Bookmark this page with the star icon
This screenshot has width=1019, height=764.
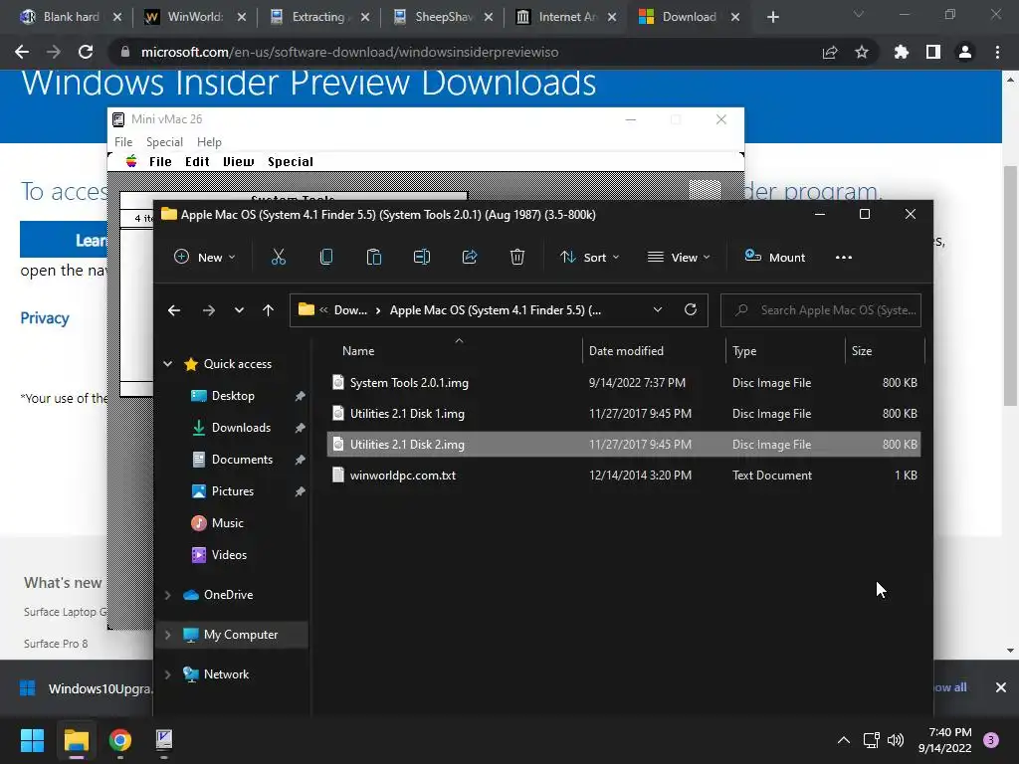(x=862, y=52)
